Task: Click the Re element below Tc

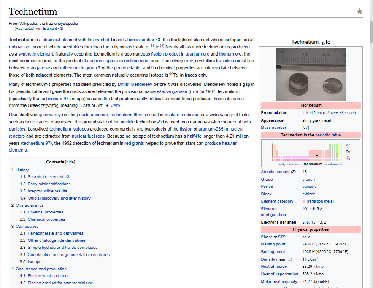Action: pyautogui.click(x=348, y=158)
